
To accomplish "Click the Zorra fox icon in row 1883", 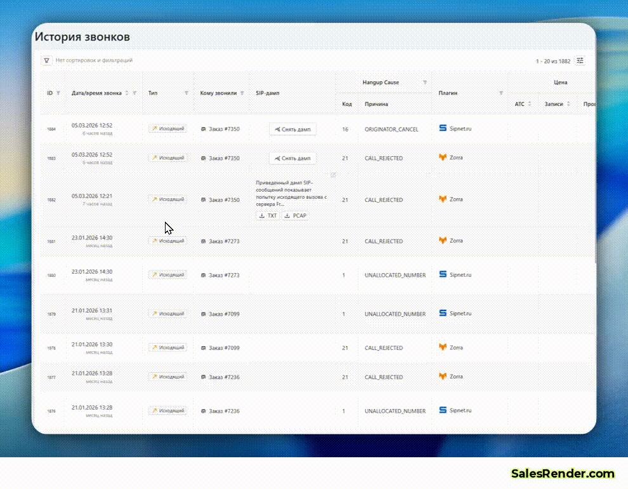I will 442,157.
